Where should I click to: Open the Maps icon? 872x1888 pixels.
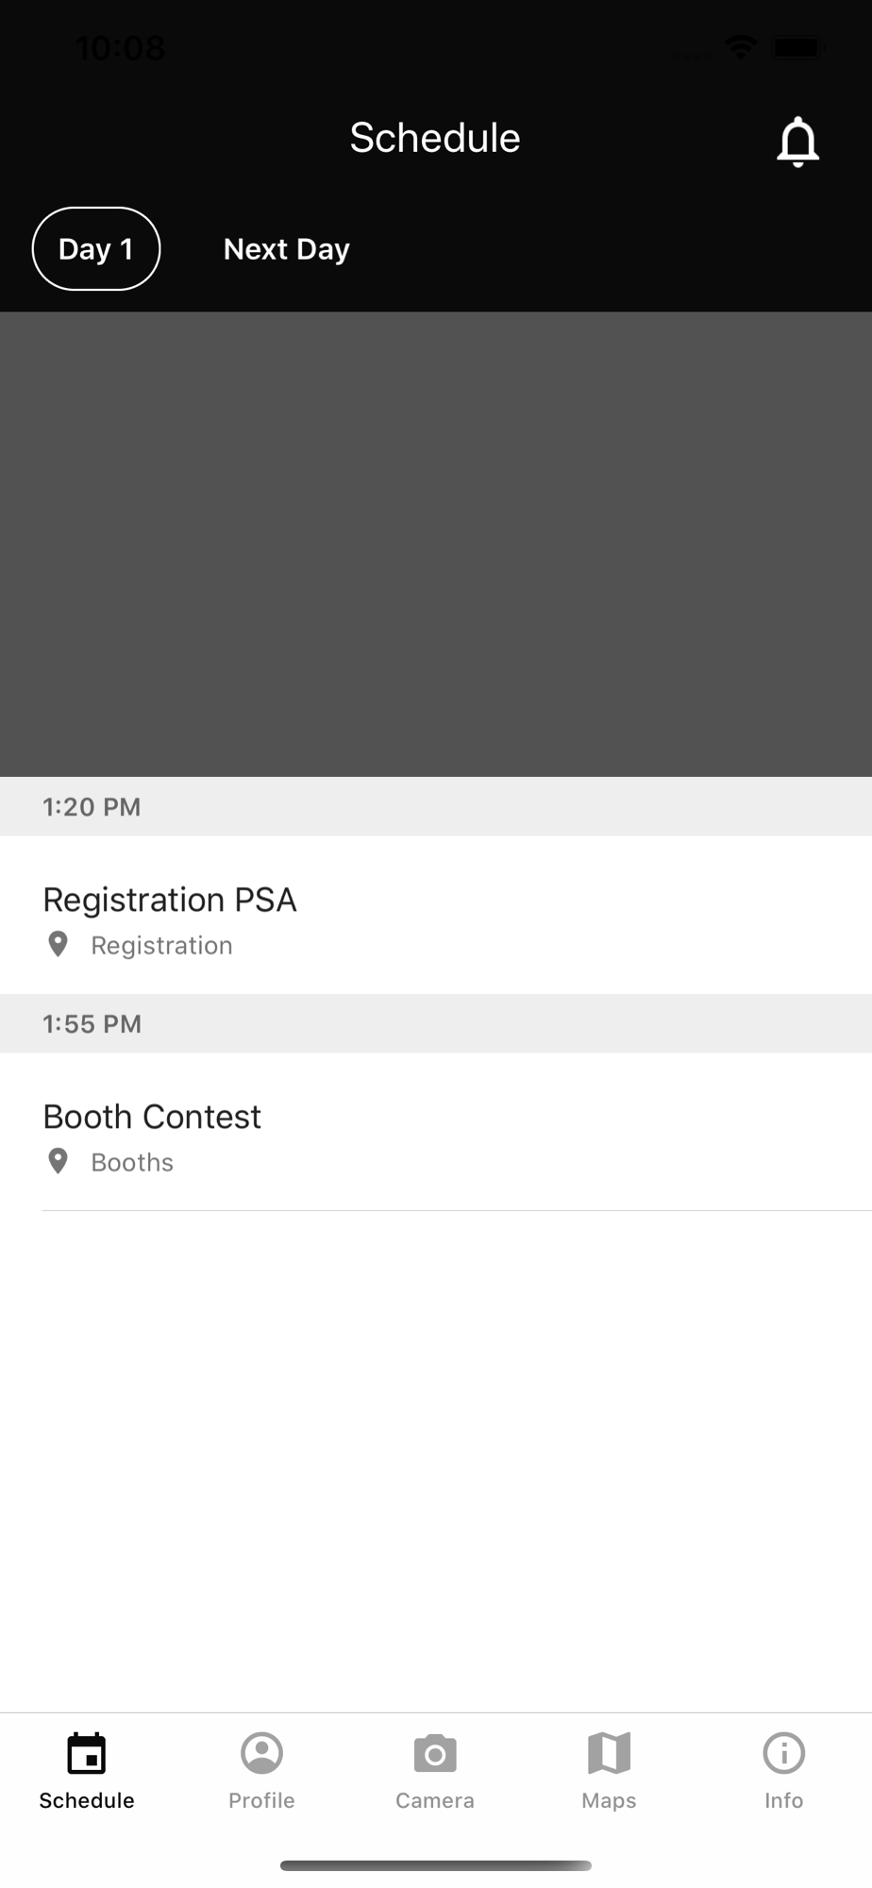tap(609, 1753)
